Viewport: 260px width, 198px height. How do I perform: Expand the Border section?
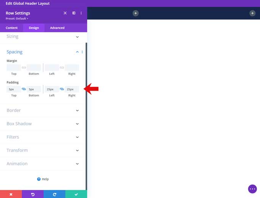(x=43, y=111)
